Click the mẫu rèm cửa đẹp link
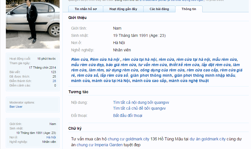The image size is (251, 149). [88, 65]
